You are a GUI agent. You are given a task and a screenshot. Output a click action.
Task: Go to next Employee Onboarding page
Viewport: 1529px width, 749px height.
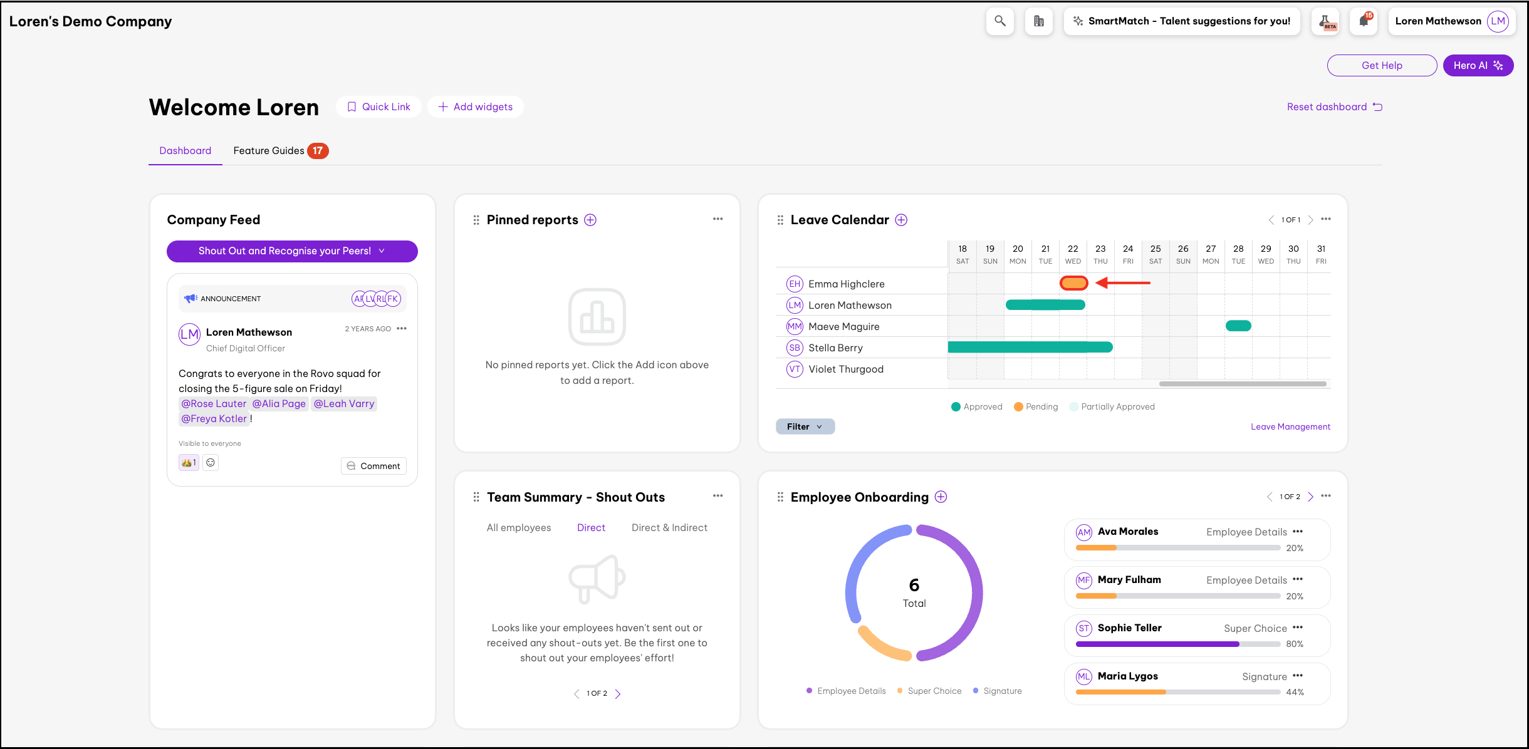pos(1310,497)
